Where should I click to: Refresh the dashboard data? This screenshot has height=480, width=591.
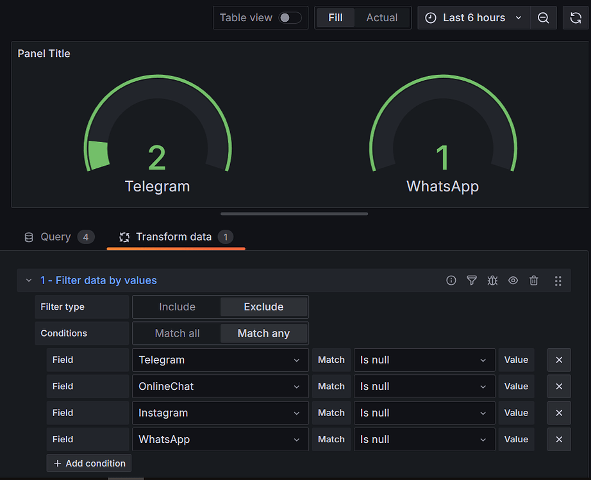pyautogui.click(x=576, y=17)
